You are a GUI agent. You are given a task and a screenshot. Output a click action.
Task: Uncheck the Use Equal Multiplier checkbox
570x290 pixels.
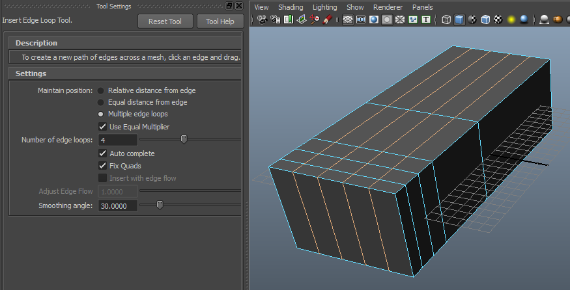point(102,126)
